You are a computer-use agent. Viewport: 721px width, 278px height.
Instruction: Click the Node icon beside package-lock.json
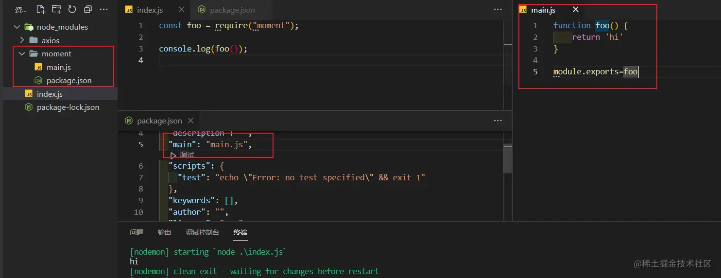pos(29,107)
